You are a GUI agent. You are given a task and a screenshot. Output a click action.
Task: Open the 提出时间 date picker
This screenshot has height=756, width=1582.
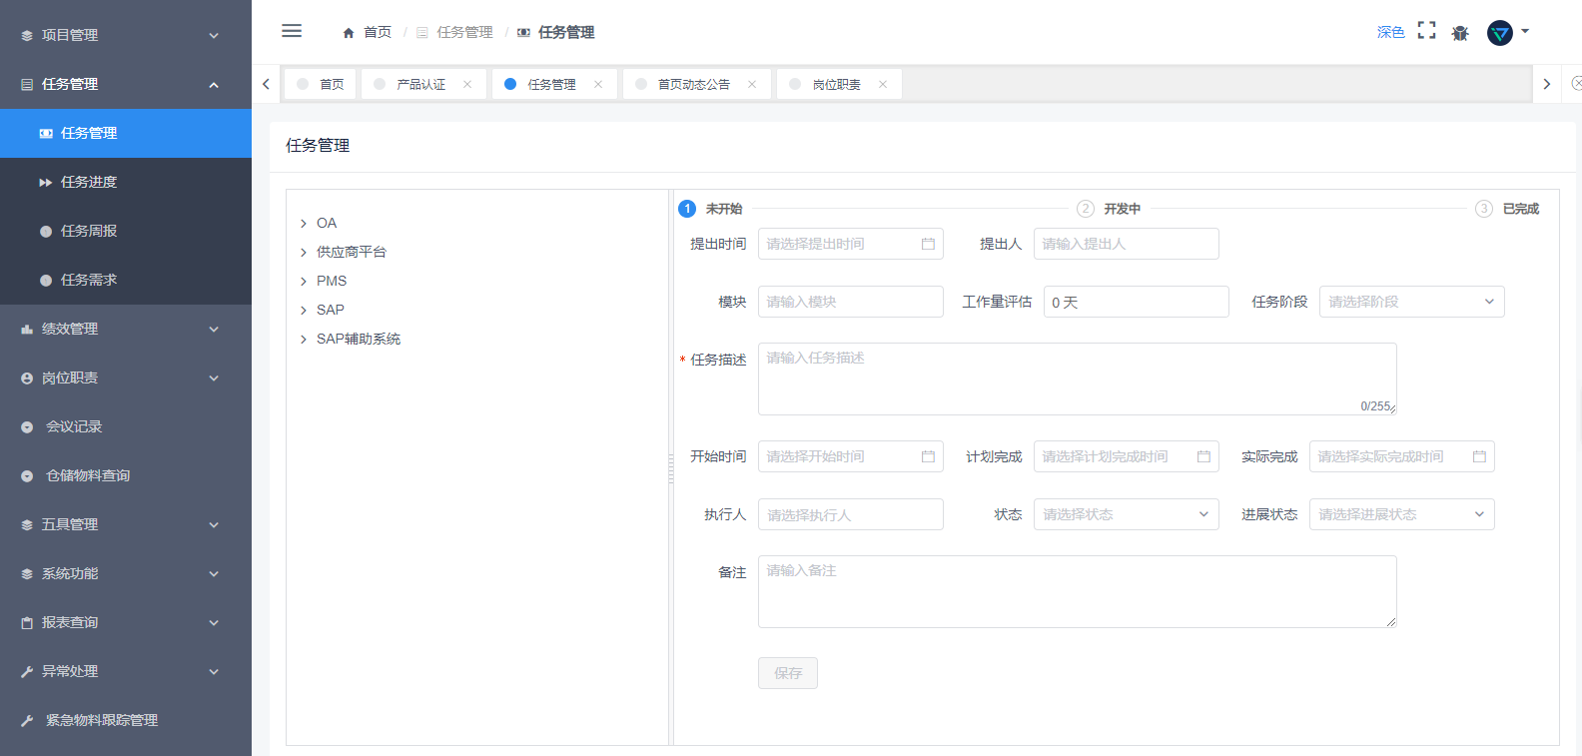[851, 244]
